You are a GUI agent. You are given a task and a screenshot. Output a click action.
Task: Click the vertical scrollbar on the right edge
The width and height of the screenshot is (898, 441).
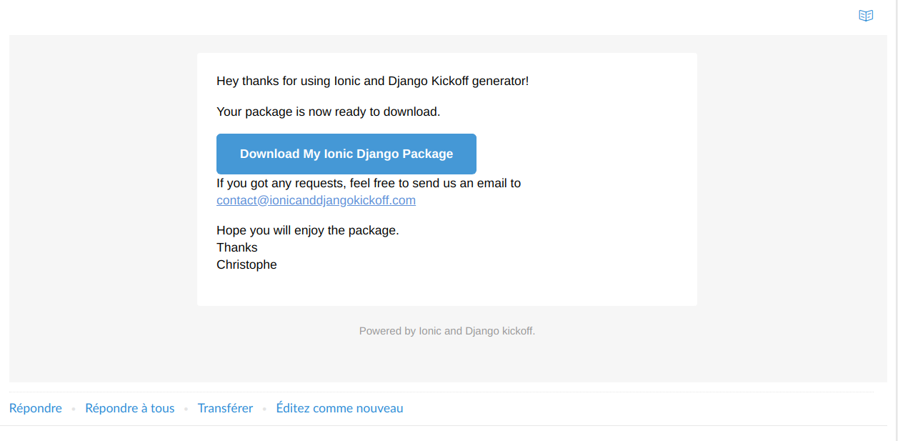coord(895,214)
